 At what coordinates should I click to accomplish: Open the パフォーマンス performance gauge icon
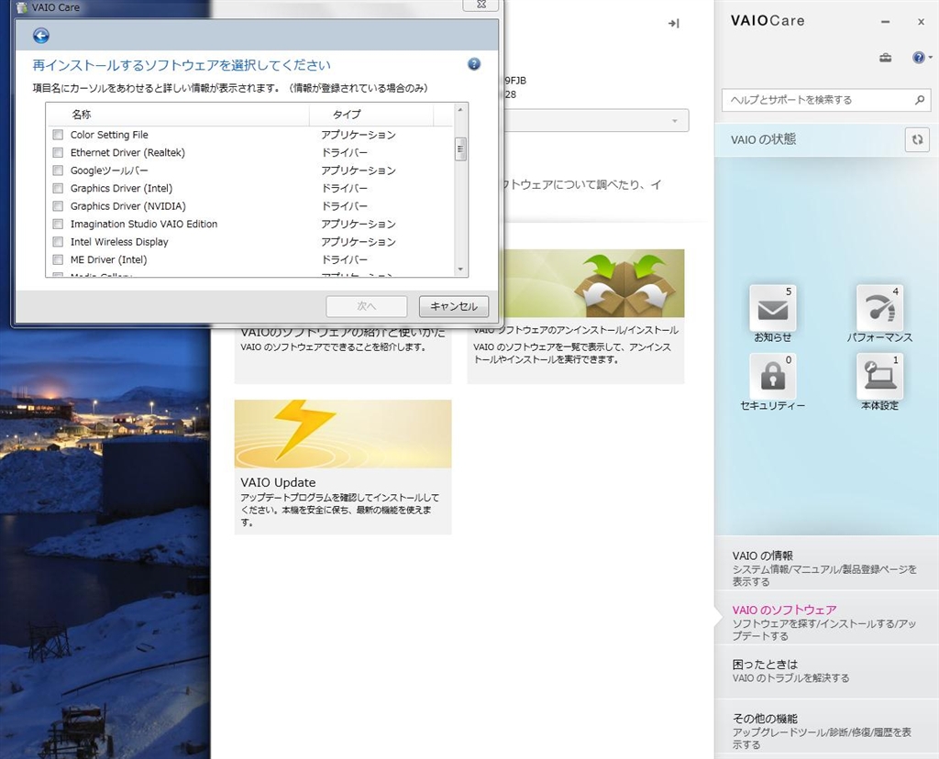[x=879, y=308]
